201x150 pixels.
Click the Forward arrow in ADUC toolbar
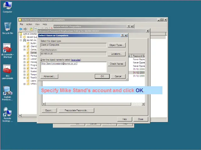click(25, 29)
